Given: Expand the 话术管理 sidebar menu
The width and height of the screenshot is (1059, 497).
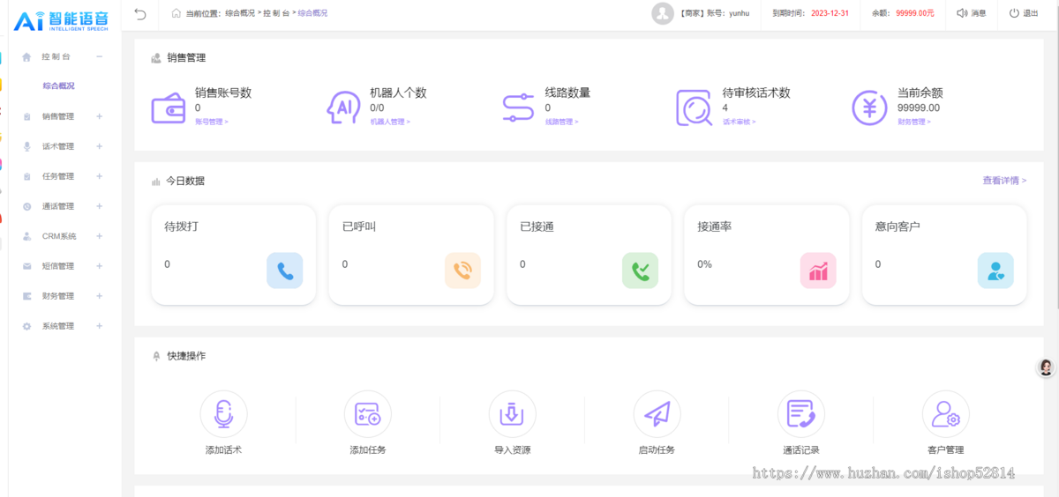Looking at the screenshot, I should pyautogui.click(x=99, y=146).
